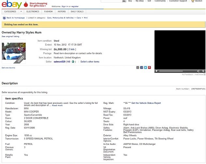
Task: Click the 2 DOOR CONVERTIBLE value
Action: pos(36,118)
